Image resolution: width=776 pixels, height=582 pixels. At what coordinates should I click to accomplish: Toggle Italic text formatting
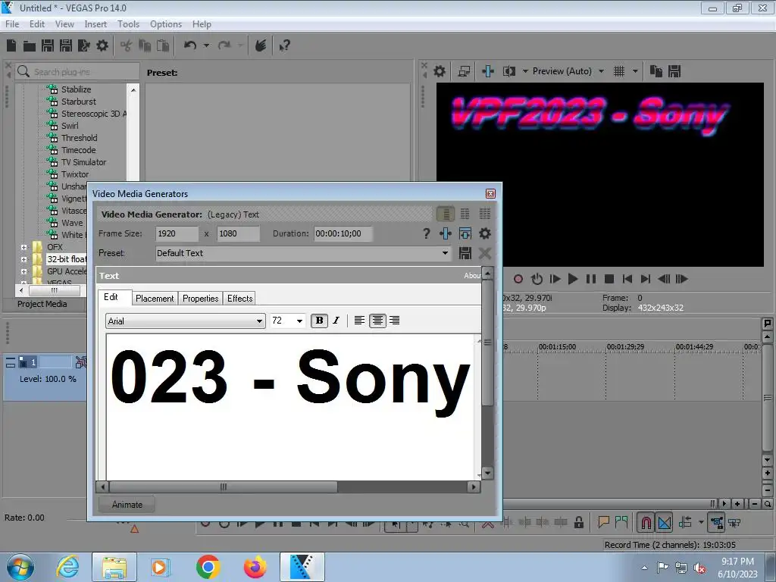click(x=336, y=321)
